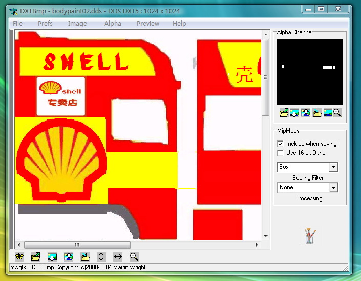This screenshot has width=361, height=281.
Task: Click first folder icon under Alpha Channel preview
Action: click(284, 113)
